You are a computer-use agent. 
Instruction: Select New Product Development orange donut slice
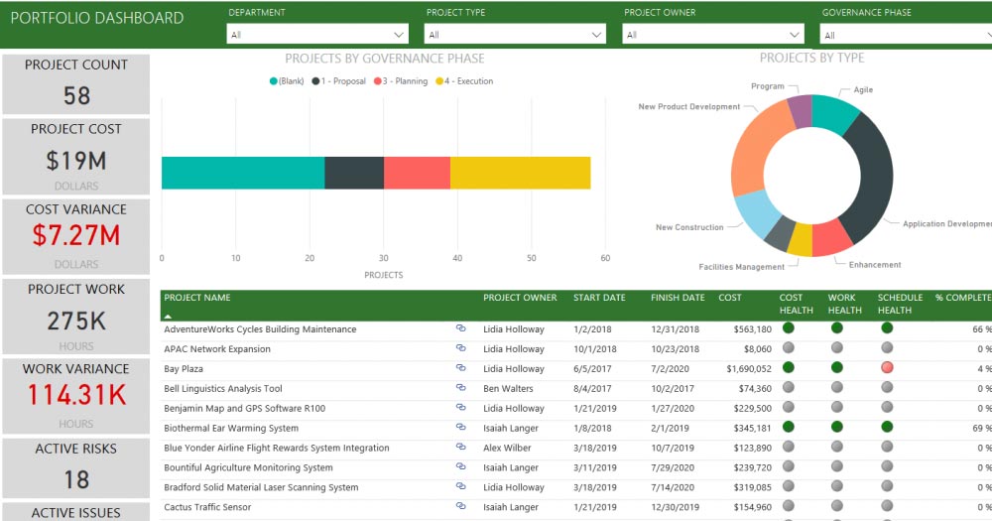(755, 152)
